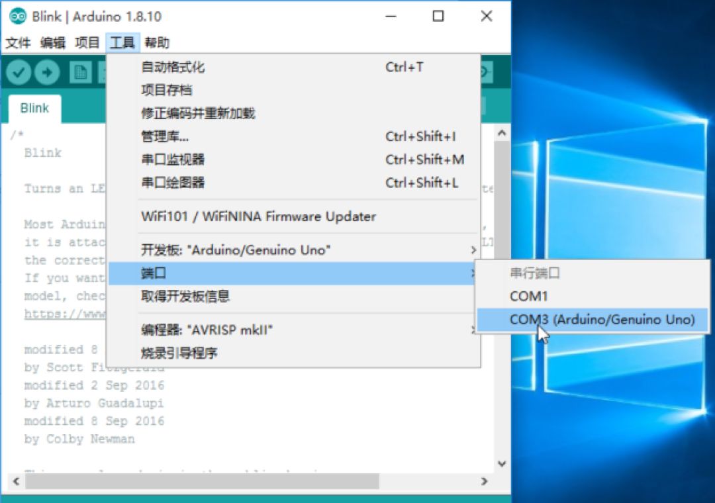Viewport: 715px width, 503px height.
Task: Open the 文件 menu
Action: click(19, 42)
